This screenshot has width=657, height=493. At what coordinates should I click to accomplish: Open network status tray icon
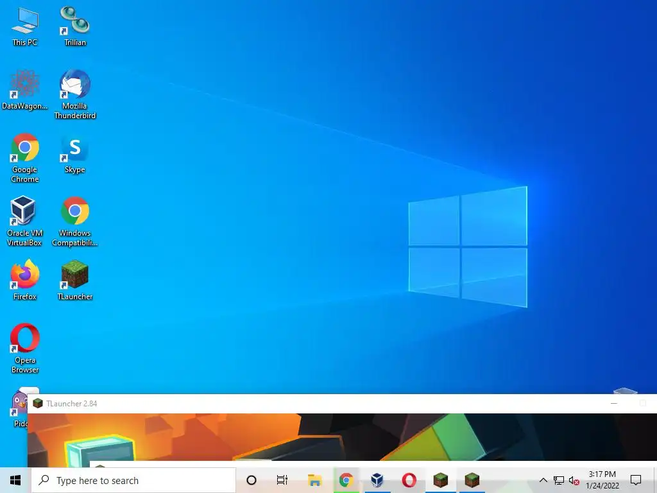[559, 480]
